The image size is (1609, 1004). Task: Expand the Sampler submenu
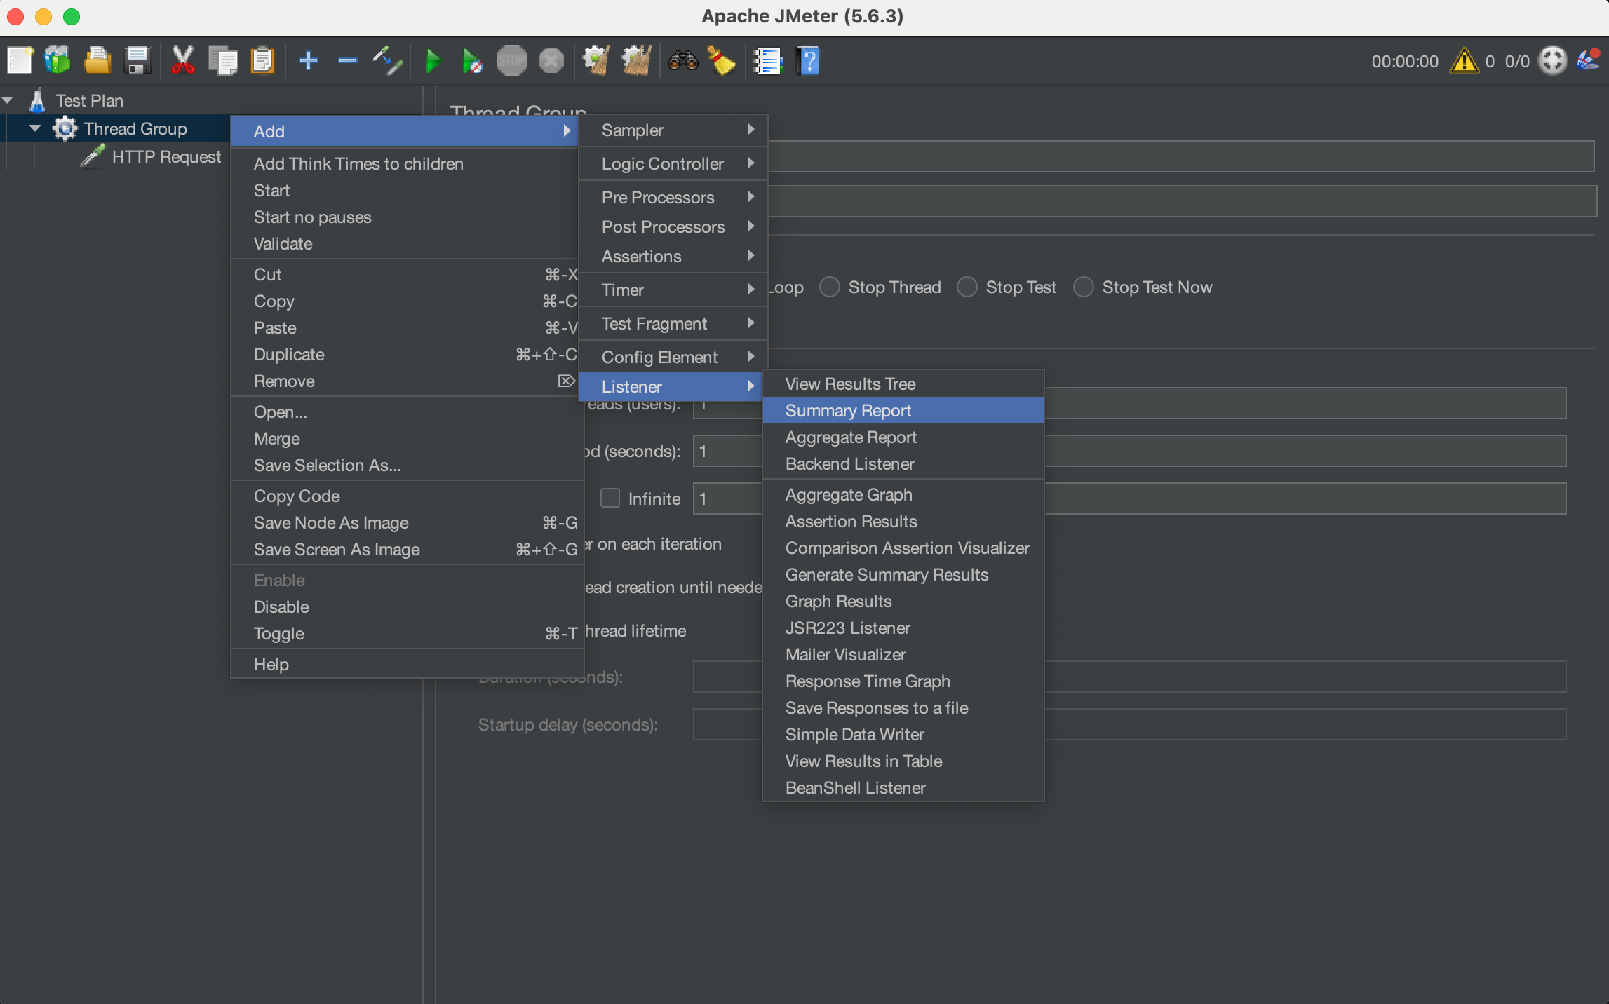(673, 130)
